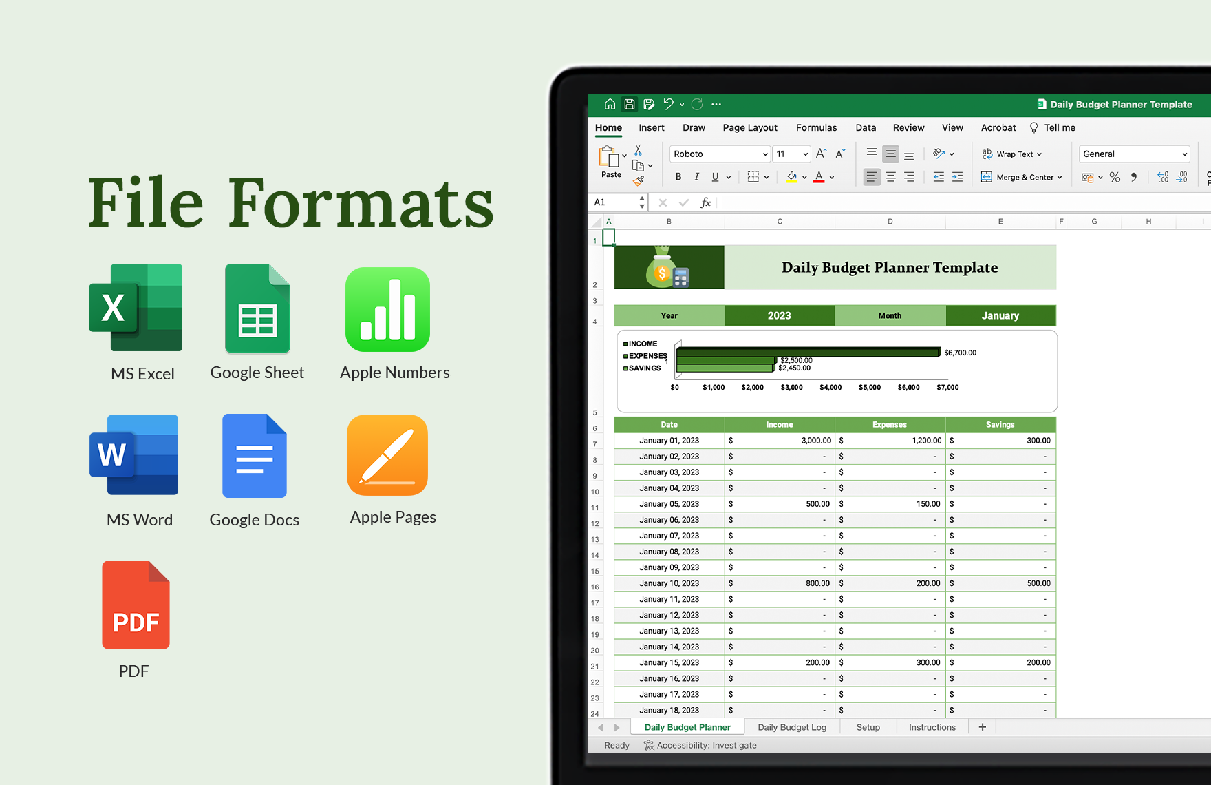Click the accounting number format icon
Screen dimensions: 1211x785
coord(1088,177)
